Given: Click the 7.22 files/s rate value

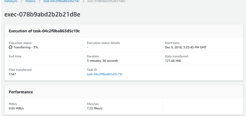Looking at the screenshot, I should pos(95,108).
